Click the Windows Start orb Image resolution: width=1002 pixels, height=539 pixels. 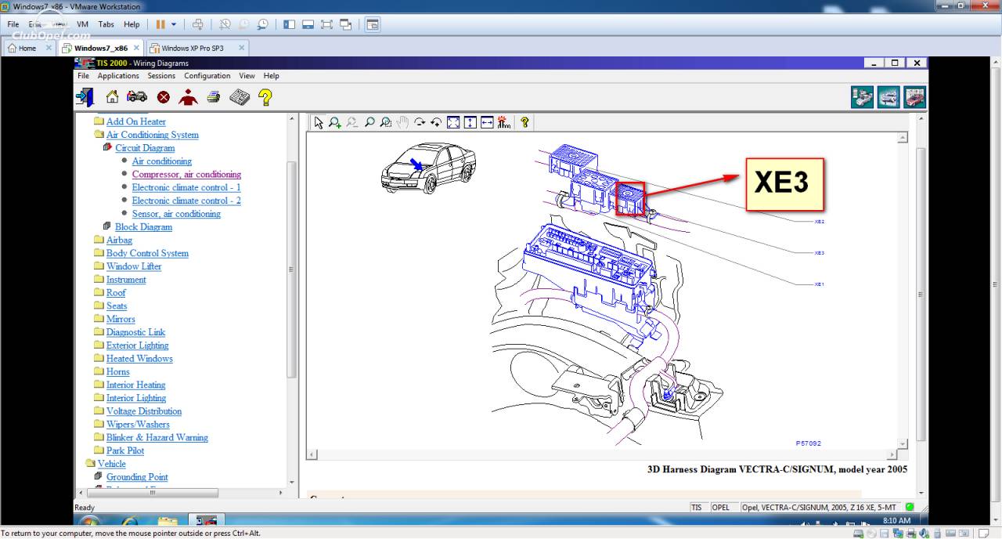click(x=88, y=521)
